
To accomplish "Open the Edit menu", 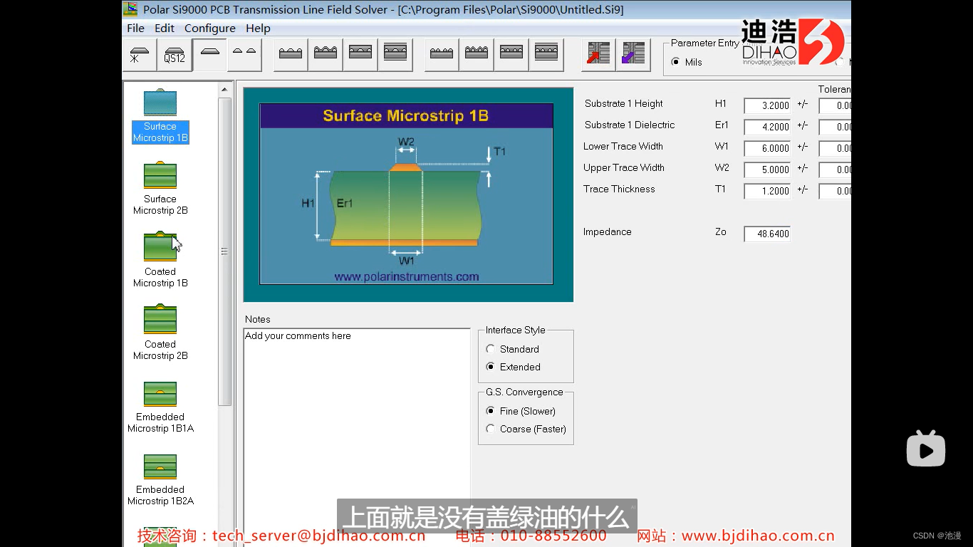I will [x=165, y=28].
